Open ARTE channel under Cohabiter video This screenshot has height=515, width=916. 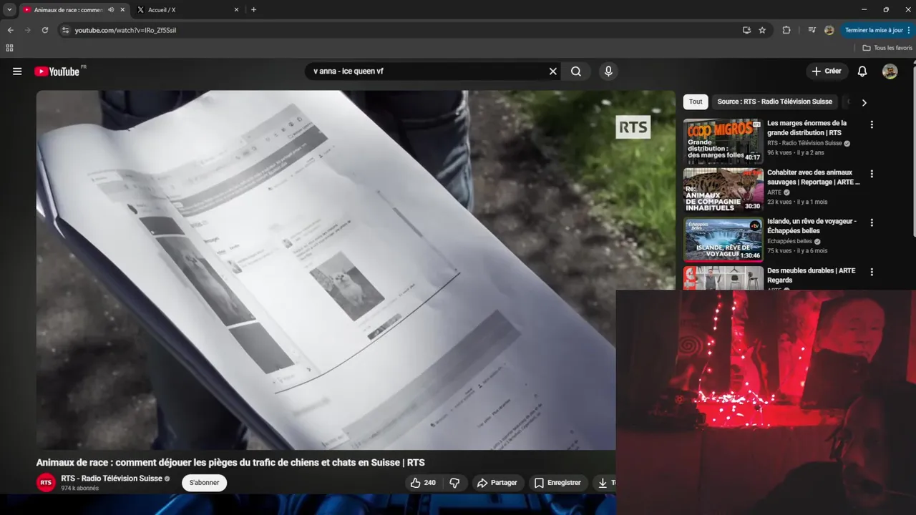click(774, 192)
